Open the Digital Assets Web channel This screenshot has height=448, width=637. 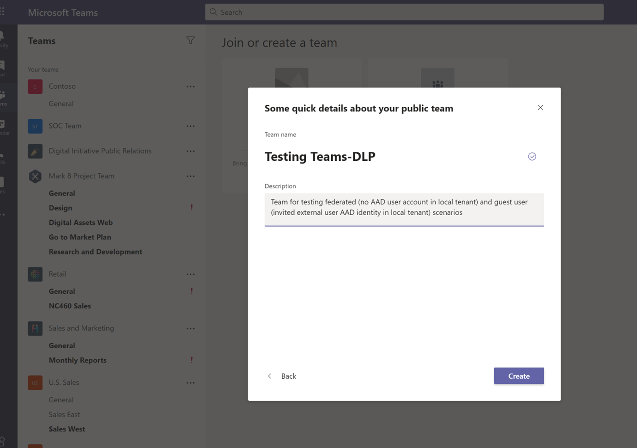click(81, 223)
